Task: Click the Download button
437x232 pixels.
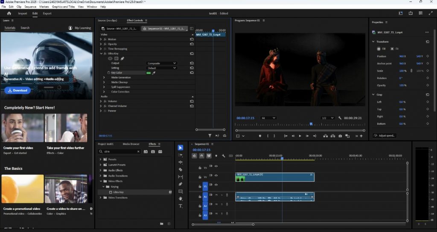Action: pos(17,90)
